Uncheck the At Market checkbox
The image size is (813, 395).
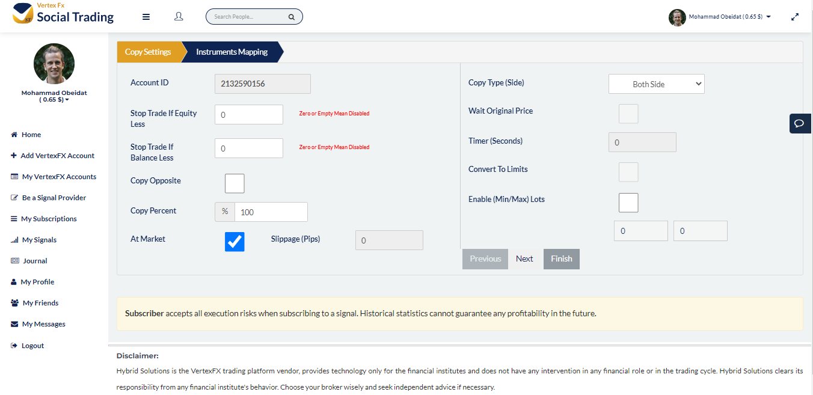235,241
